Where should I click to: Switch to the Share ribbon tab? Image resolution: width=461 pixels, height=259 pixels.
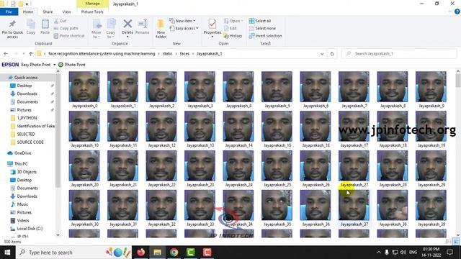[x=48, y=12]
